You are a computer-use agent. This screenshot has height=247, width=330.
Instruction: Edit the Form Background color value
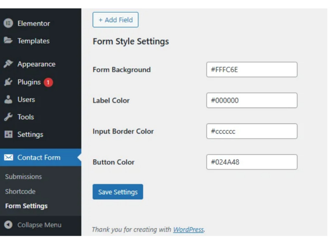point(252,69)
